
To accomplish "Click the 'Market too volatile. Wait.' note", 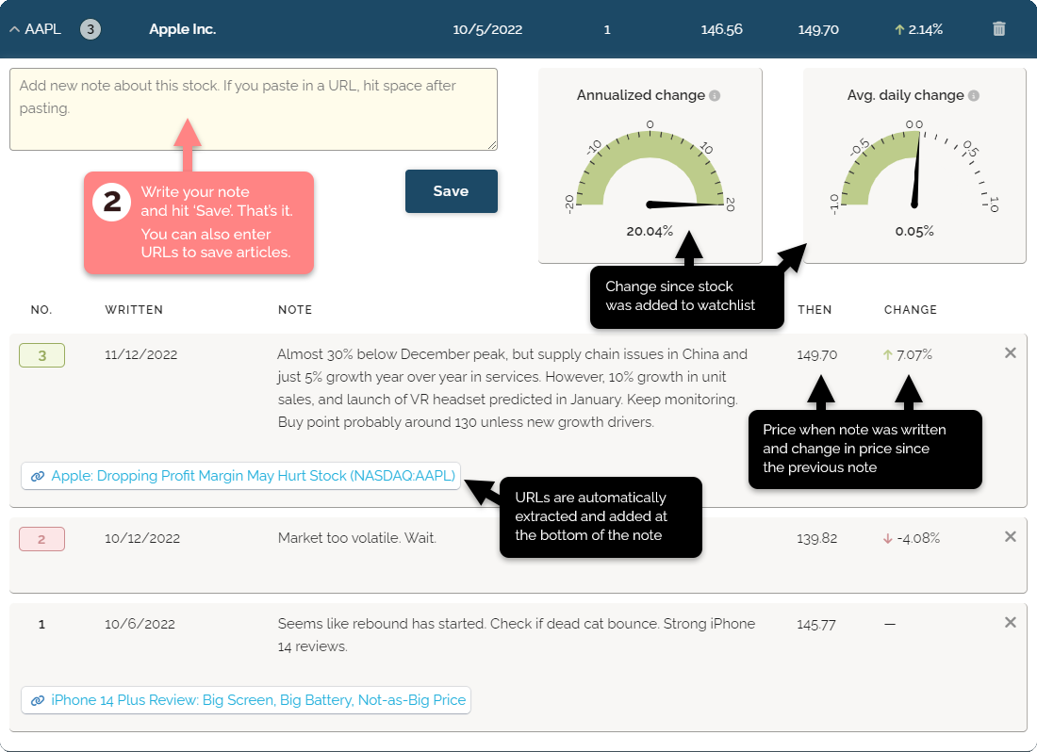I will 357,539.
